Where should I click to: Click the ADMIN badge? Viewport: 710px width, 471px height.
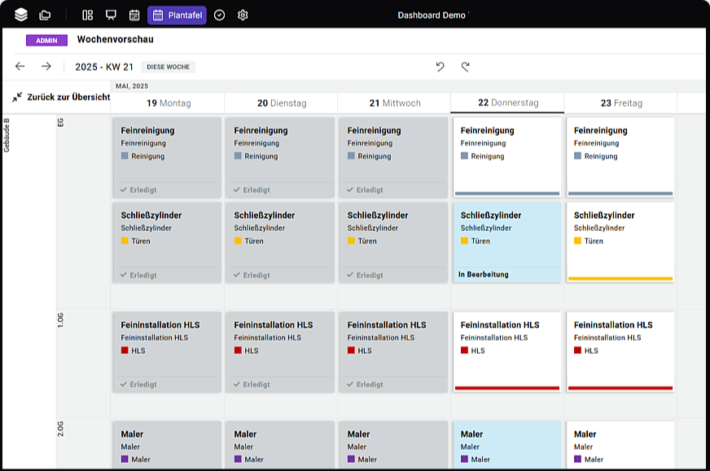pos(46,40)
